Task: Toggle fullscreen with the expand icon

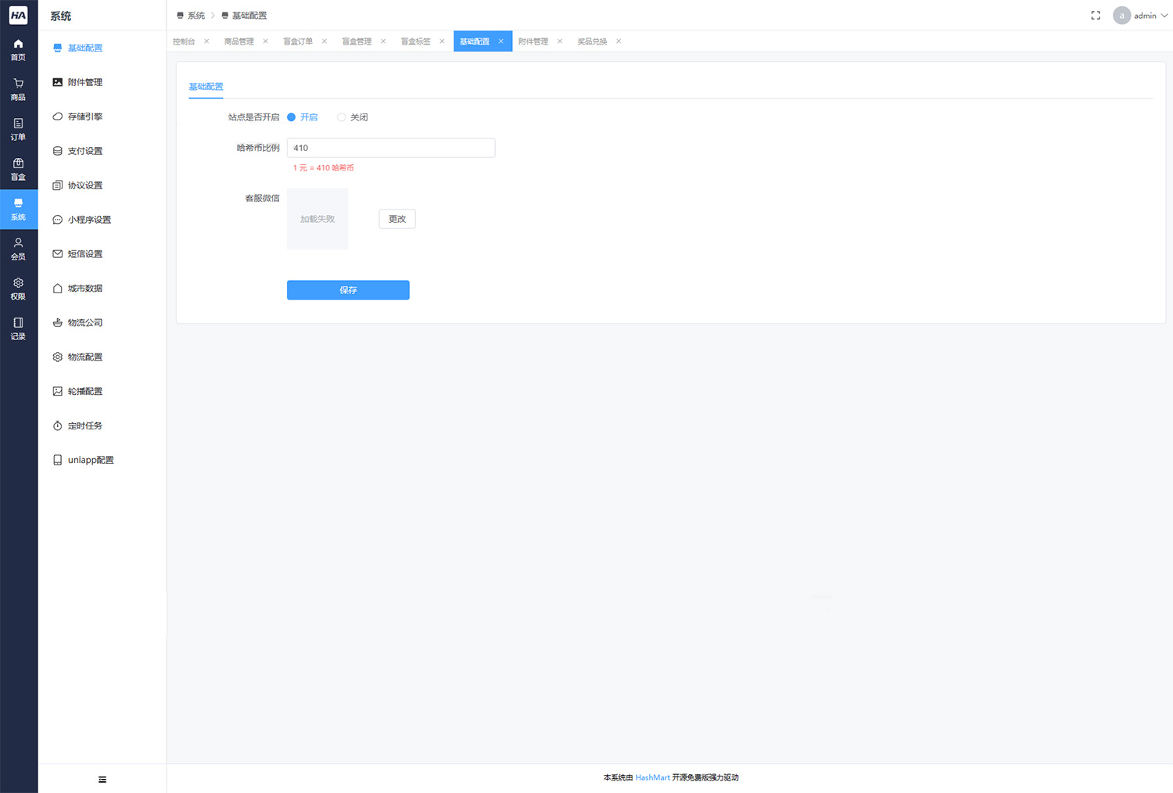Action: (x=1095, y=14)
